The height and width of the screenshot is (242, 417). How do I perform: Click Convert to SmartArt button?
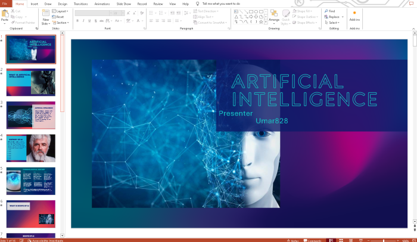point(210,23)
